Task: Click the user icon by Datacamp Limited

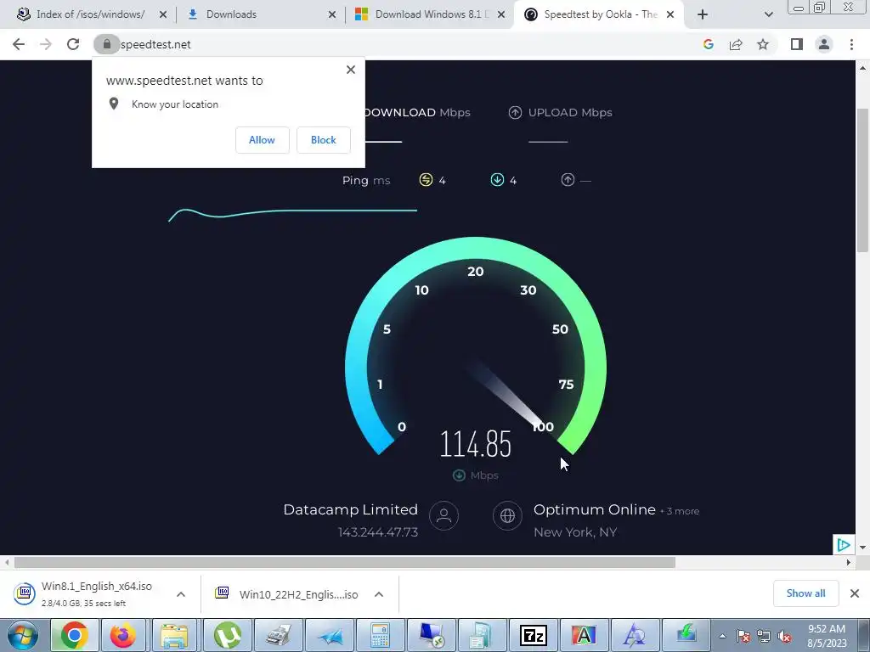Action: [x=443, y=515]
